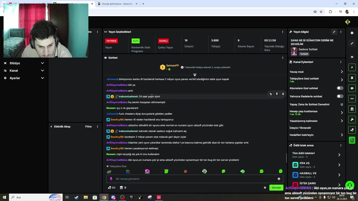Pin the trabzonluahmet chat message
The height and width of the screenshot is (201, 358).
[277, 94]
